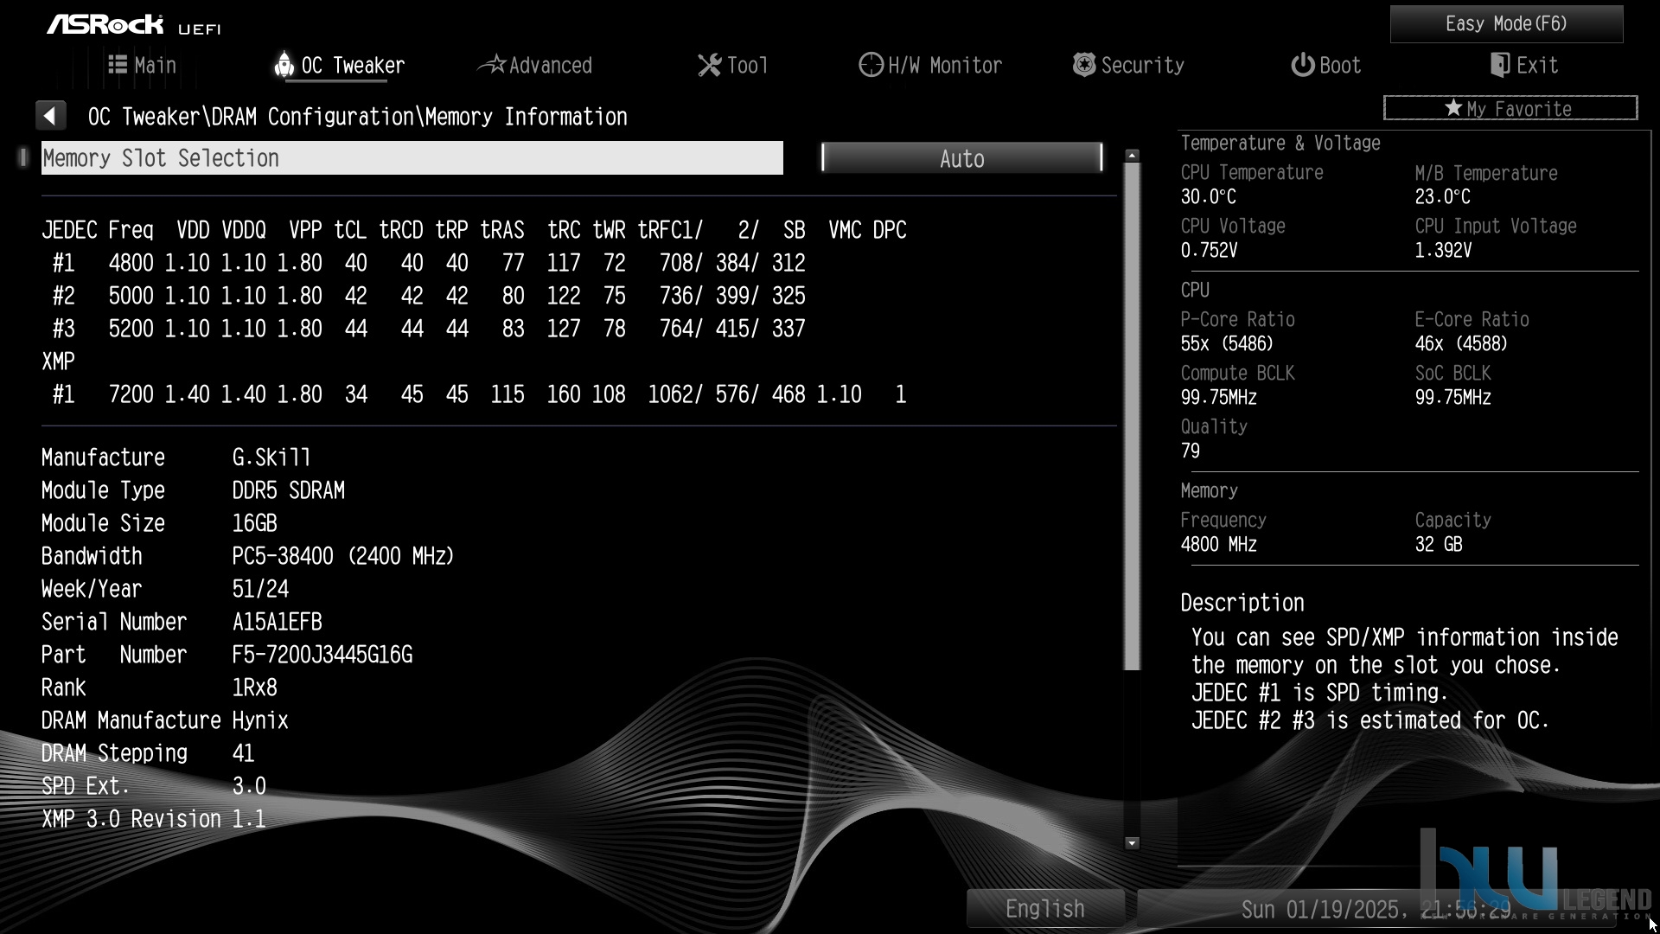1660x934 pixels.
Task: Click Memory Frequency 4800 MHz
Action: [1219, 544]
